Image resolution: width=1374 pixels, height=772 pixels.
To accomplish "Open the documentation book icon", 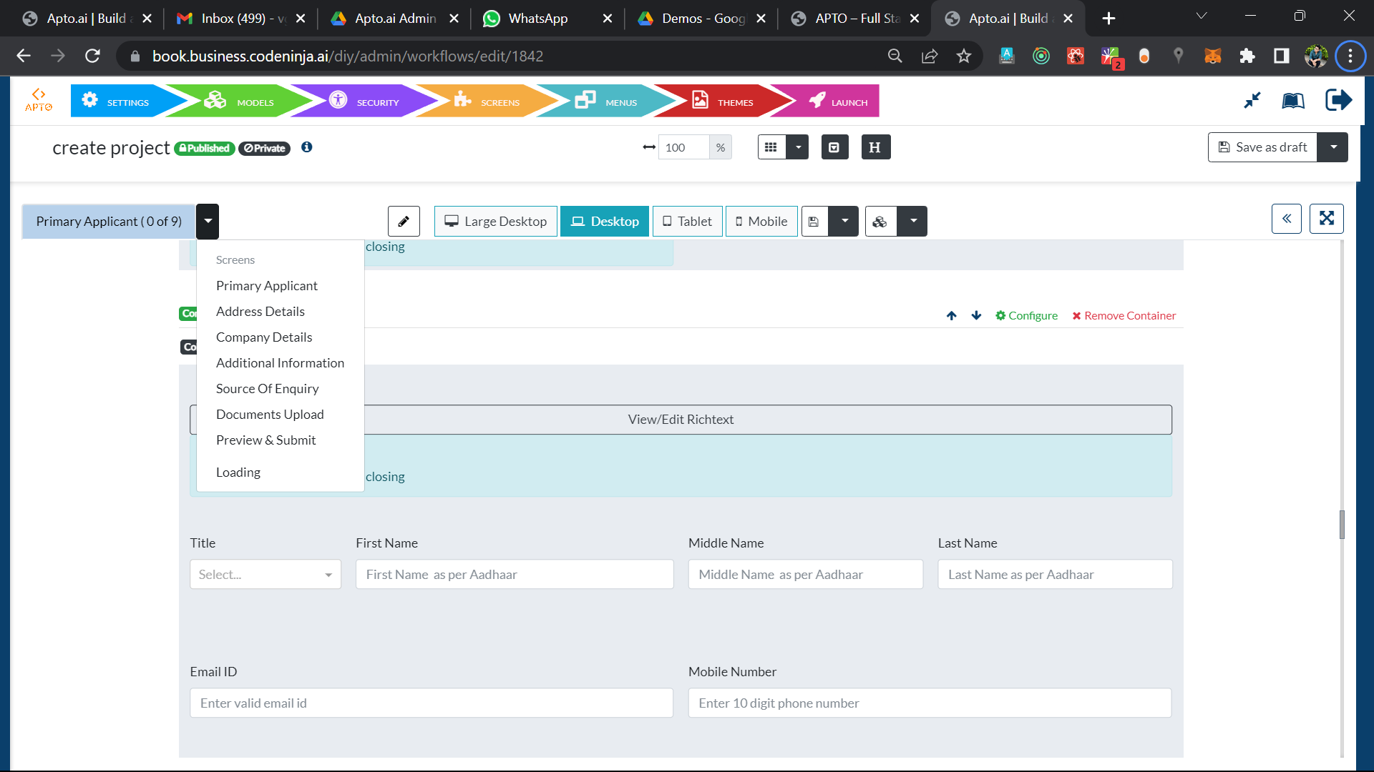I will [x=1292, y=100].
